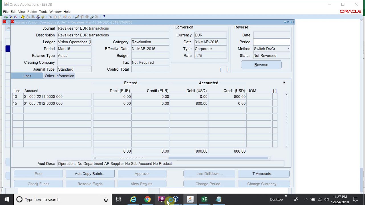Click the Description field
The image size is (365, 205).
113,35
